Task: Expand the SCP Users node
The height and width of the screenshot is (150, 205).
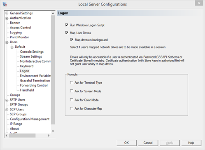Action: (7, 110)
